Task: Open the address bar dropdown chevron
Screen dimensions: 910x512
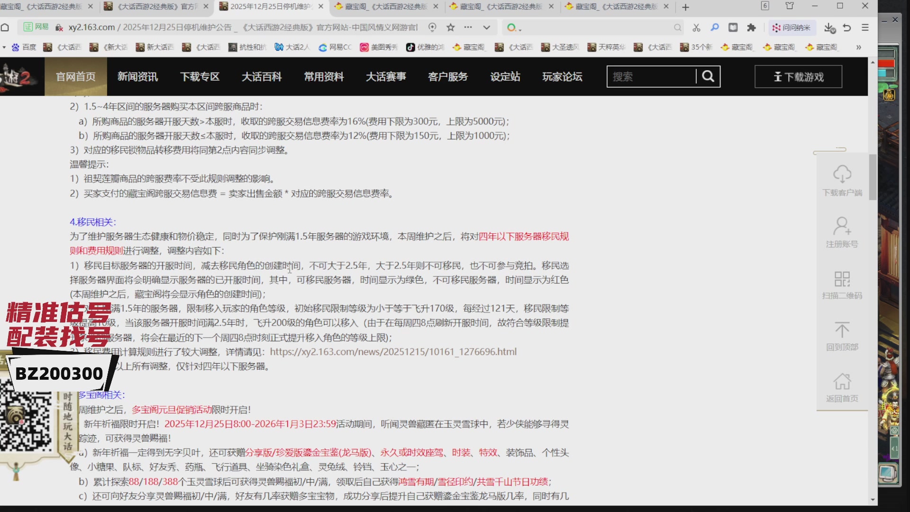Action: [487, 27]
